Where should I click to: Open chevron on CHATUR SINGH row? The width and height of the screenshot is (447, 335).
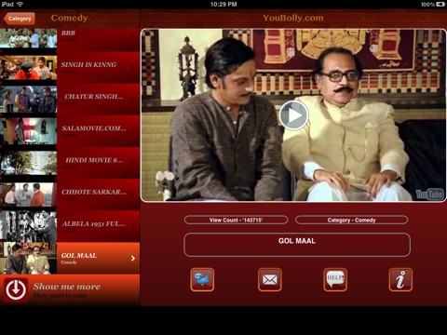coord(133,100)
